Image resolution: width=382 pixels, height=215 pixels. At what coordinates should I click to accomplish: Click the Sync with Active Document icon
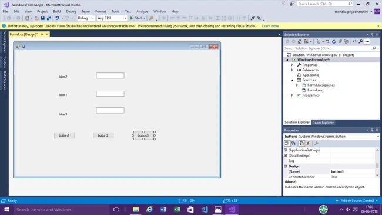(x=328, y=42)
